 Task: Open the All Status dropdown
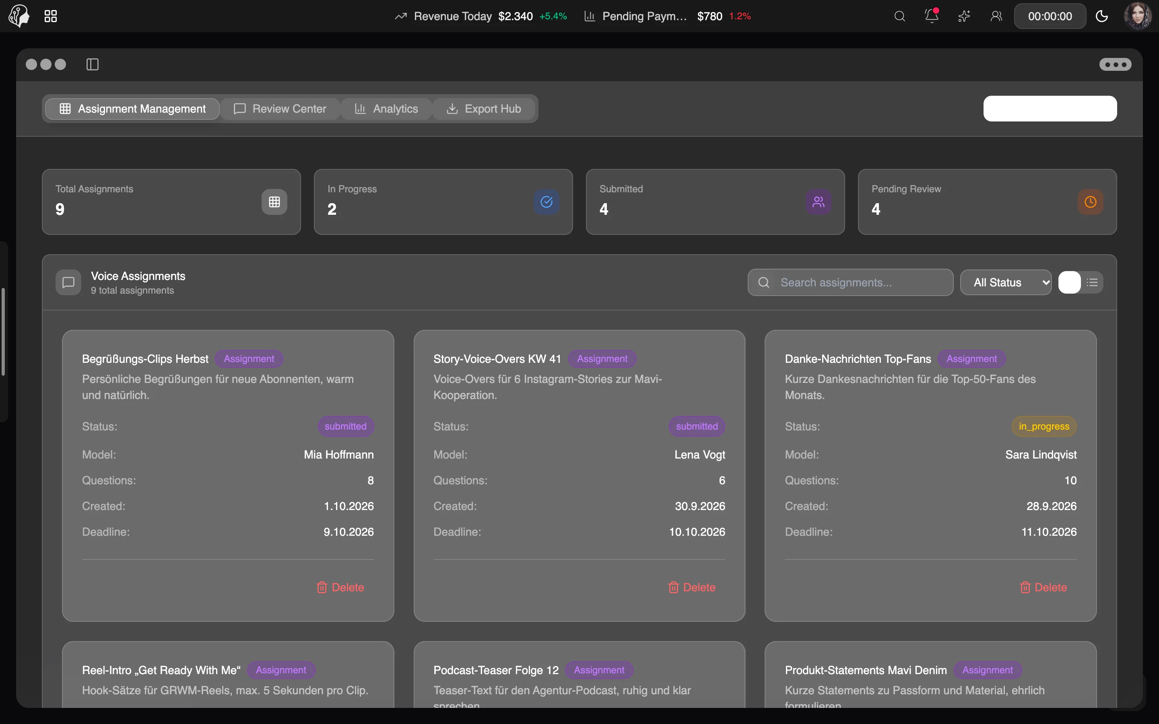(x=1006, y=282)
